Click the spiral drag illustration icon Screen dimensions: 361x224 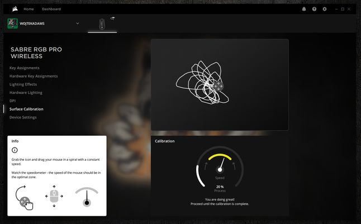pyautogui.click(x=24, y=198)
